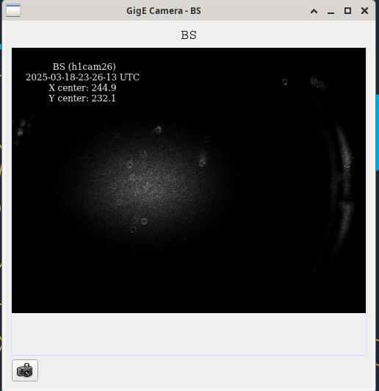
Task: Minimize the GigE Camera window
Action: (x=331, y=11)
